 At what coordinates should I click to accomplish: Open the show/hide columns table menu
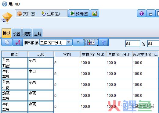(x=91, y=42)
